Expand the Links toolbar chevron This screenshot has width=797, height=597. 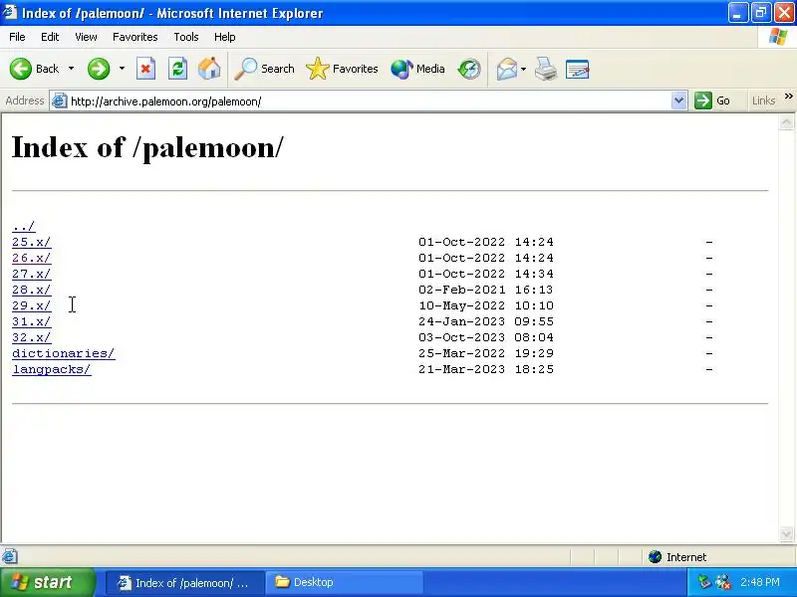click(x=788, y=97)
